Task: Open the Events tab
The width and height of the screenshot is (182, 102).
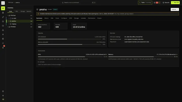Action: click(99, 18)
